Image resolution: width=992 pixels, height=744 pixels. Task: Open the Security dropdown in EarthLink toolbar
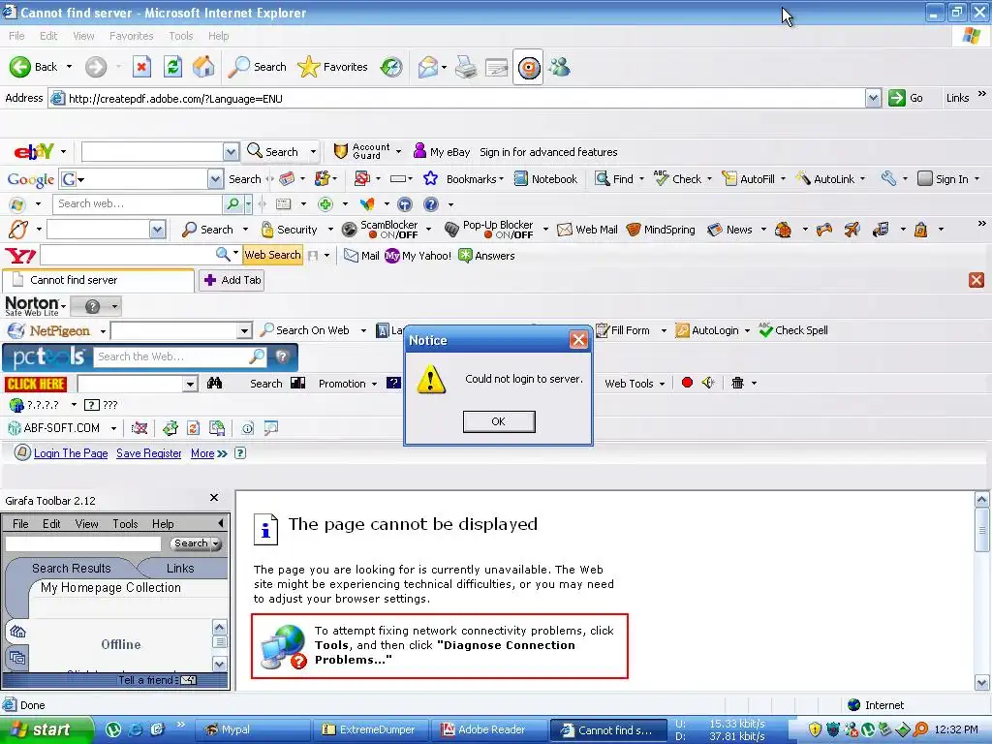click(x=330, y=230)
